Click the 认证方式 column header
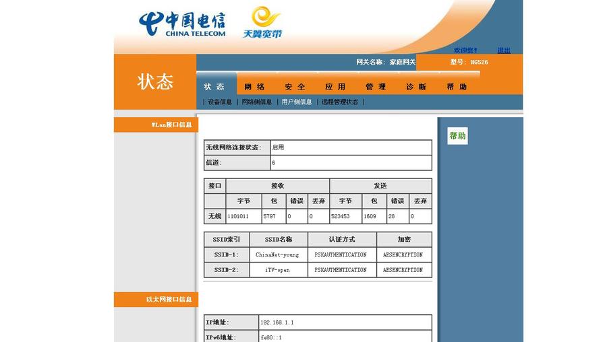 (342, 239)
